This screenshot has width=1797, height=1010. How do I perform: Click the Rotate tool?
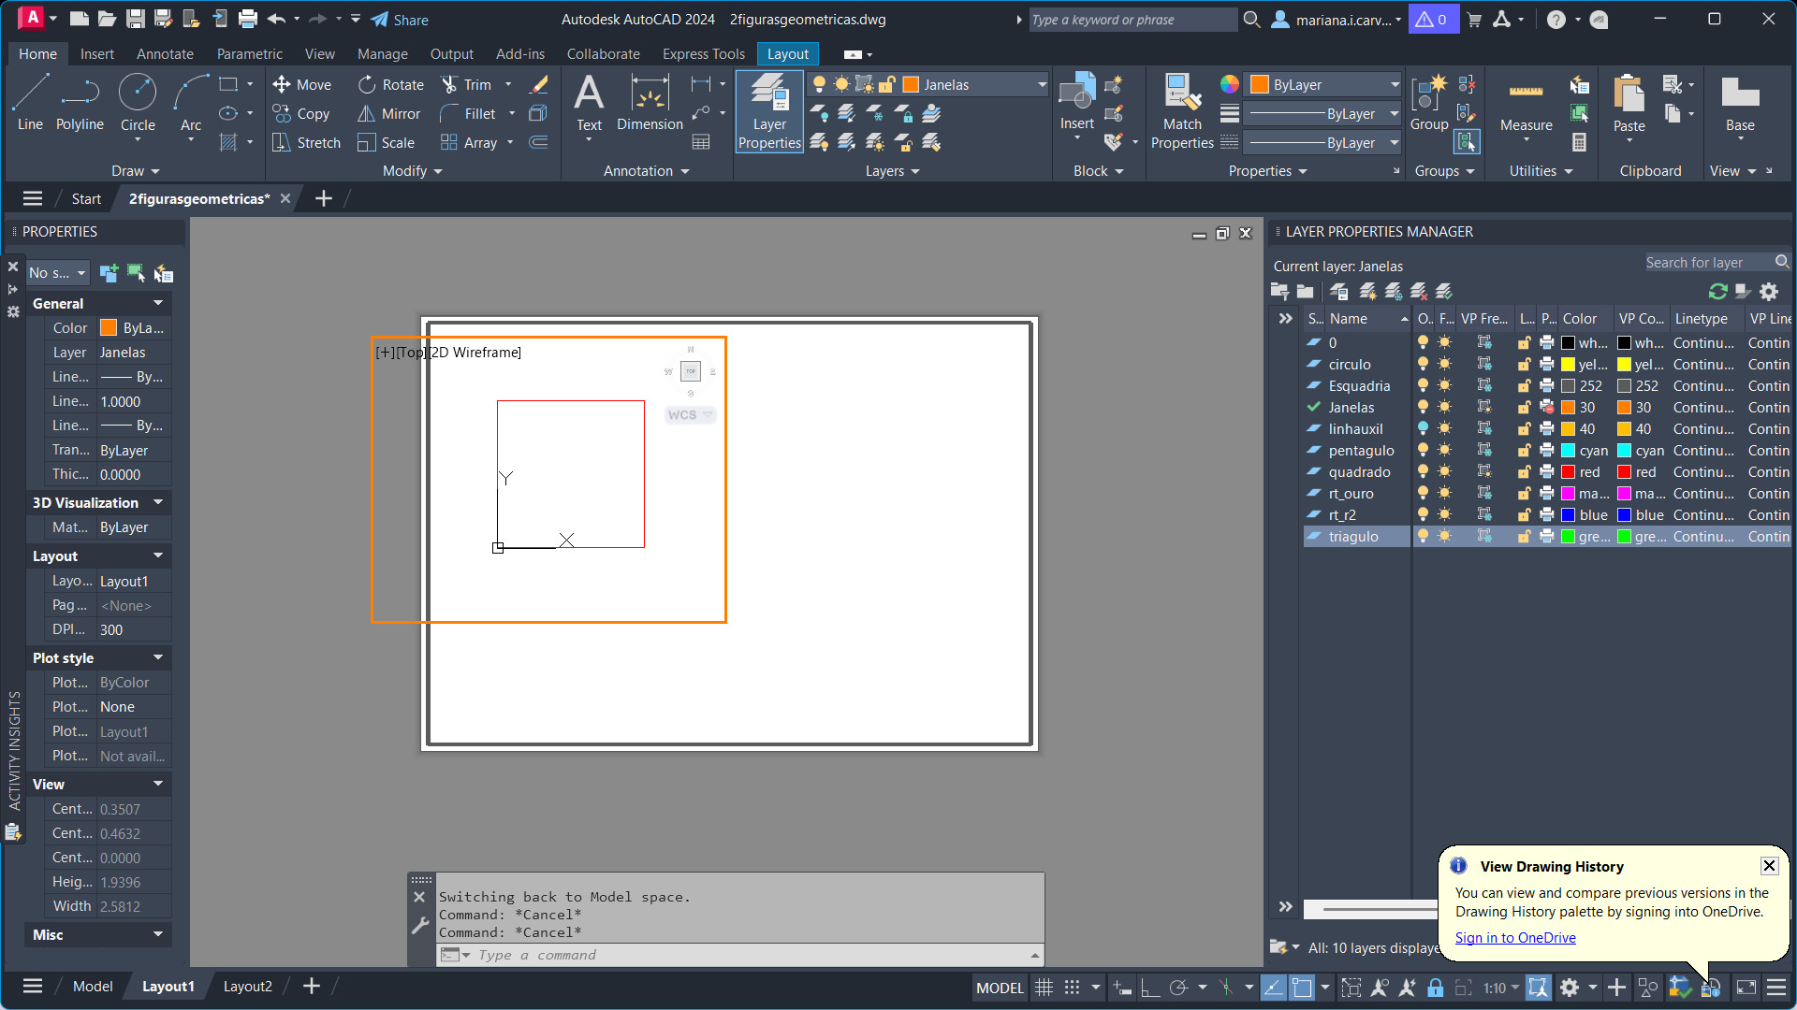[x=391, y=85]
